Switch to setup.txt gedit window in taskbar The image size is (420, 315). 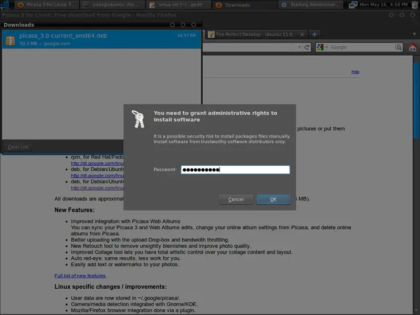tap(178, 5)
